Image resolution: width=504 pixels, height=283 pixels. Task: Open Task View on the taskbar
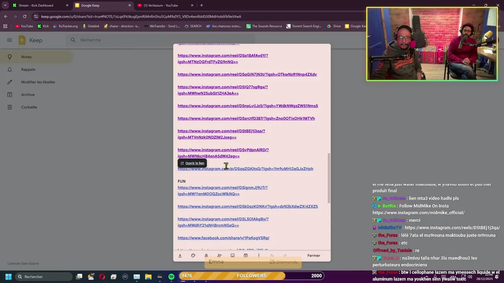pyautogui.click(x=79, y=277)
